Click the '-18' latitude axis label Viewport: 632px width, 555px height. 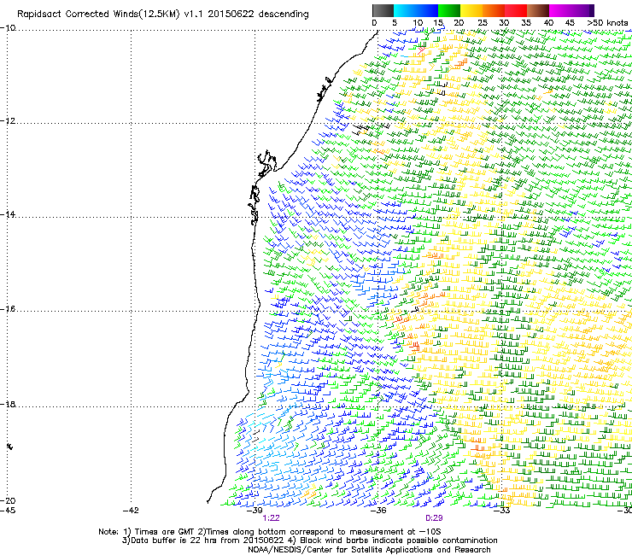click(8, 404)
